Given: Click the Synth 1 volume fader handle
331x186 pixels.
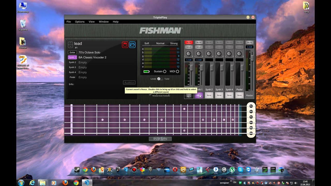Looking at the screenshot, I should pos(202,68).
